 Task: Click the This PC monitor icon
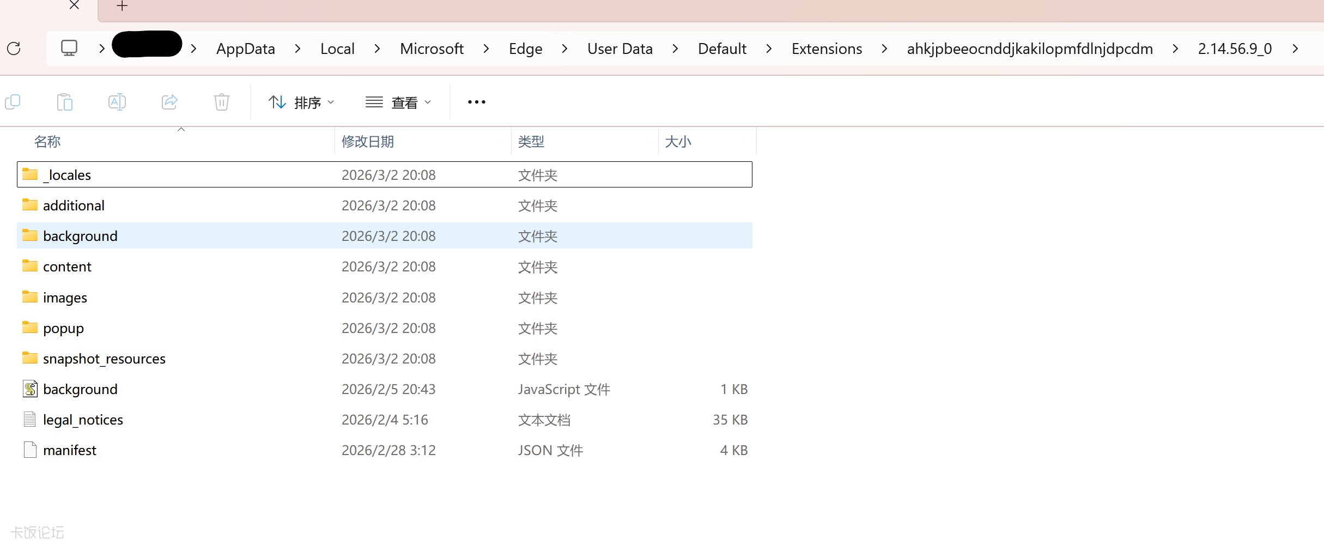click(x=69, y=49)
